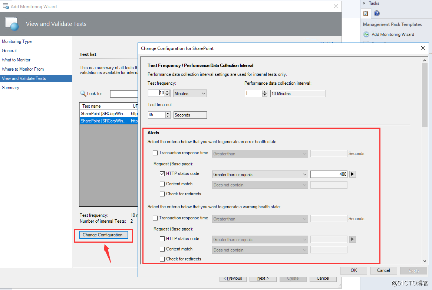Click the dialog vertical scrollbar thumb
432x290 pixels.
coord(425,95)
